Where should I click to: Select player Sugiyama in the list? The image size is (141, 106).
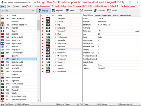click(x=61, y=46)
